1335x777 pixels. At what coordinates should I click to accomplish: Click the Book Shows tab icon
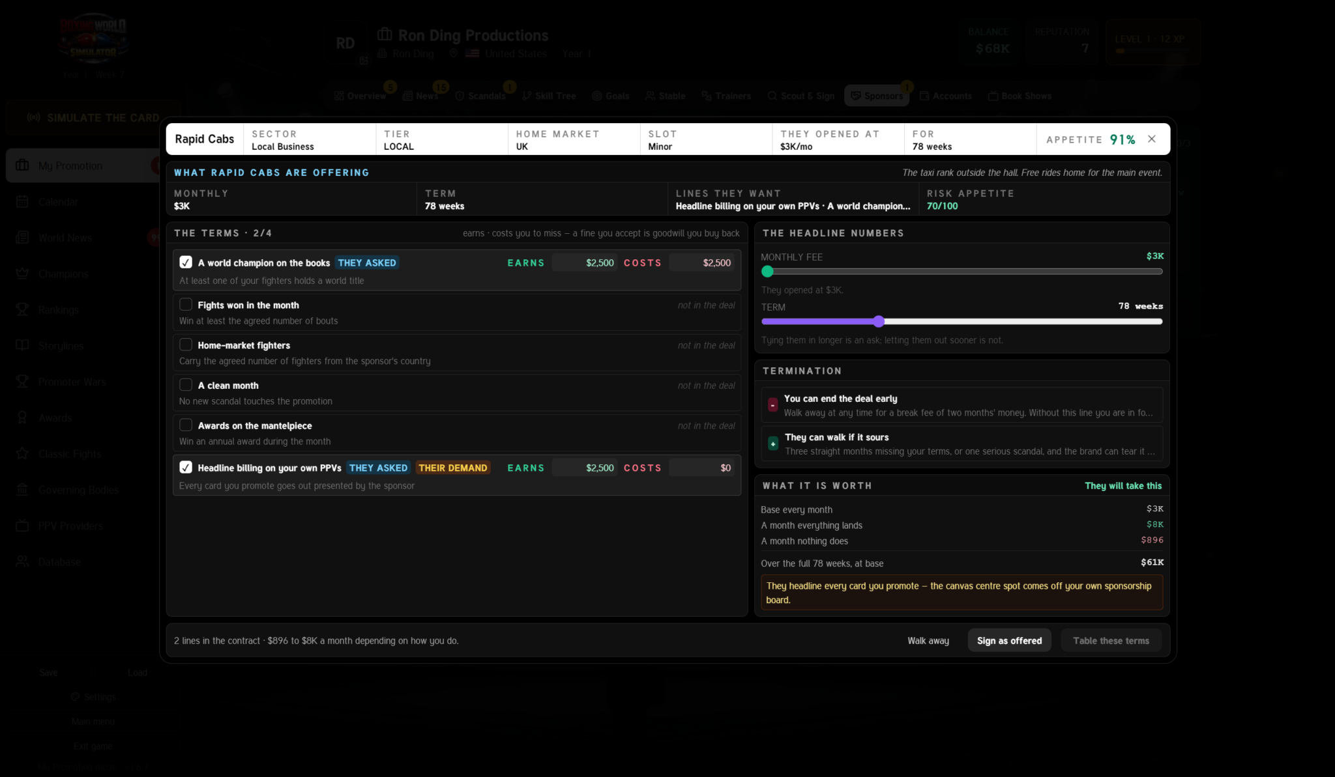(993, 96)
